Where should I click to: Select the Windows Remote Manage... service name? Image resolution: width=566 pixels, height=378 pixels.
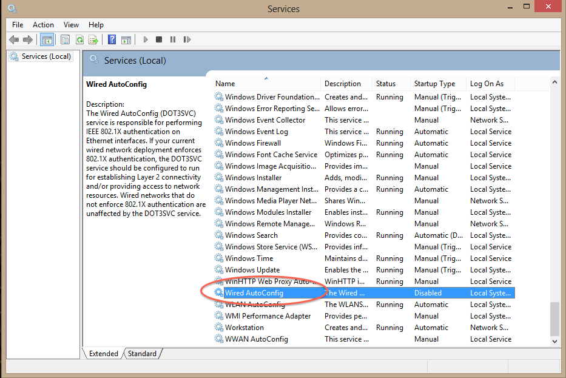coord(270,224)
